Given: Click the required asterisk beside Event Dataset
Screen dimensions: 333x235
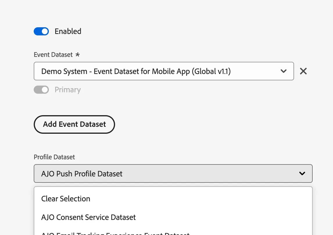Looking at the screenshot, I should 78,55.
